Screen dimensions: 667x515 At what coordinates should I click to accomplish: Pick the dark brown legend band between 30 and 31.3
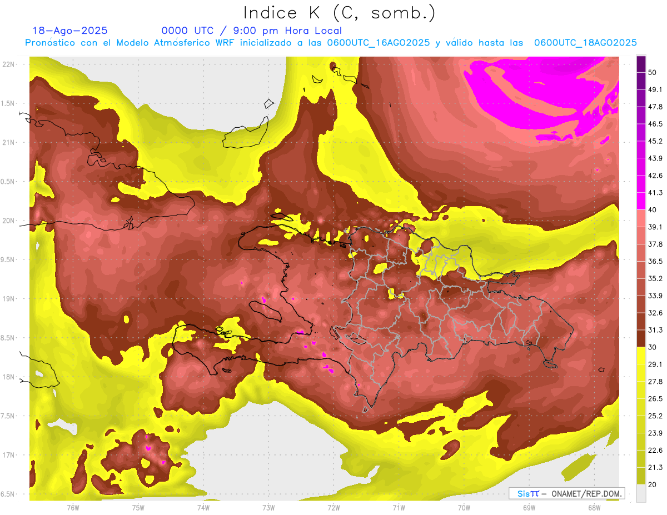(x=641, y=338)
